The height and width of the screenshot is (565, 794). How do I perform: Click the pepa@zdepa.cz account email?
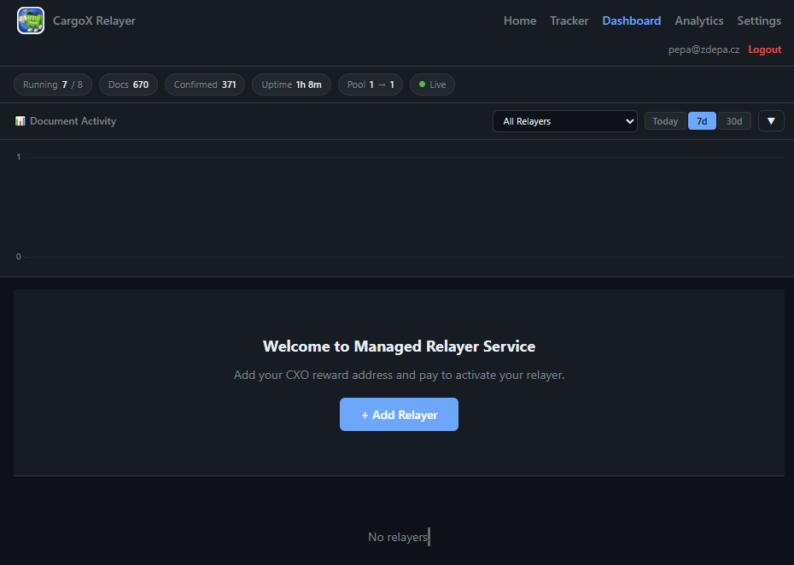tap(705, 49)
